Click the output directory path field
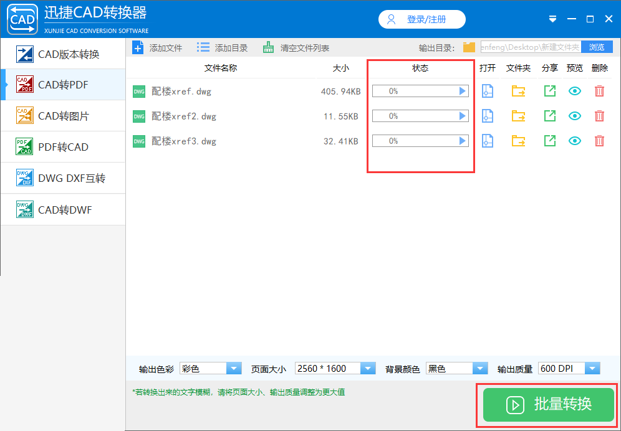This screenshot has height=431, width=621. point(531,47)
